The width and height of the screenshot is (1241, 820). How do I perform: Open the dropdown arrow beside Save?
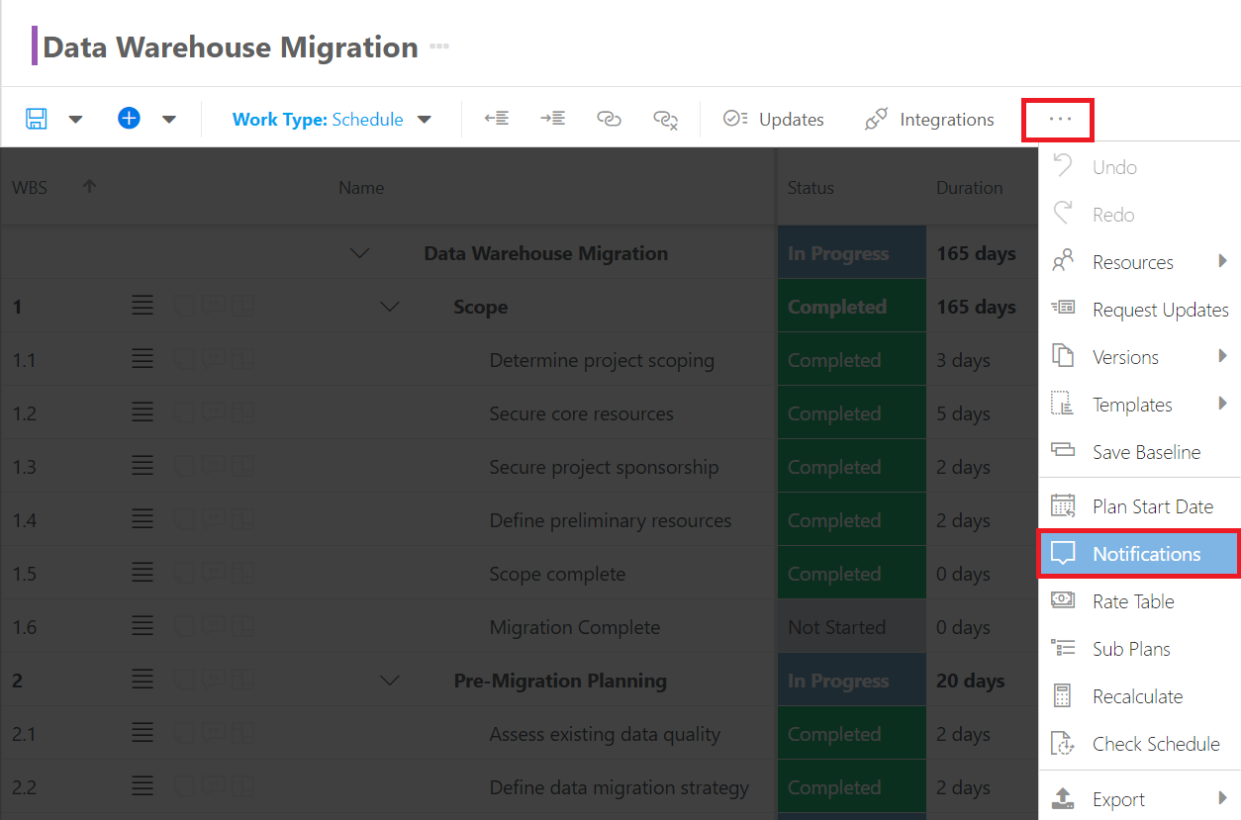(x=75, y=120)
